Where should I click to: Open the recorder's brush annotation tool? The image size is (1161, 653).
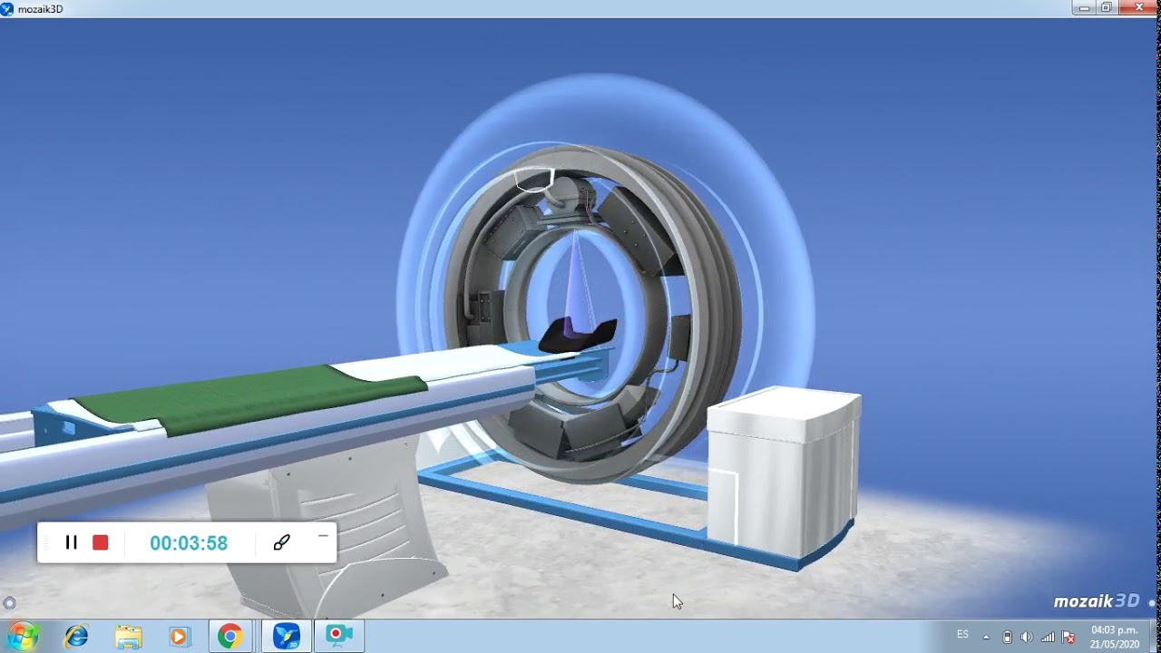[281, 542]
